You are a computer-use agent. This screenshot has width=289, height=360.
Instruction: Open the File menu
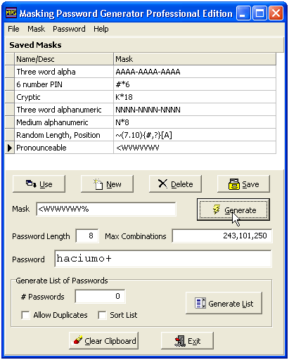pos(13,29)
